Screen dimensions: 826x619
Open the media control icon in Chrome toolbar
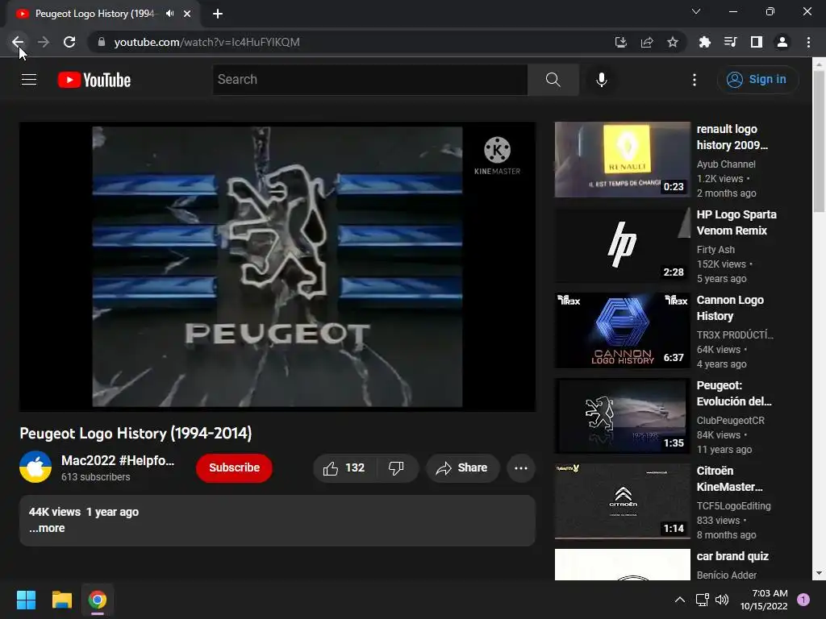[731, 42]
